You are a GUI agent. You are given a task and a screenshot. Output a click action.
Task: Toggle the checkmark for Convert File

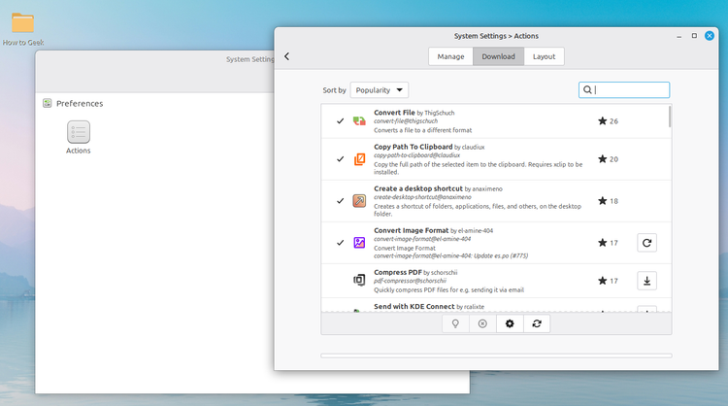(341, 121)
